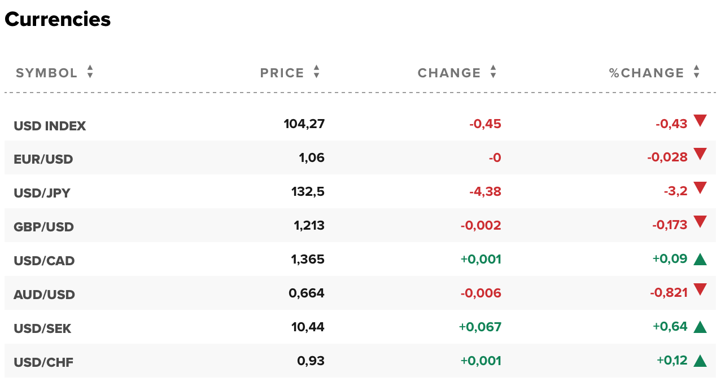This screenshot has width=725, height=386.
Task: Click sort arrows next to SYMBOL header
Action: tap(90, 72)
